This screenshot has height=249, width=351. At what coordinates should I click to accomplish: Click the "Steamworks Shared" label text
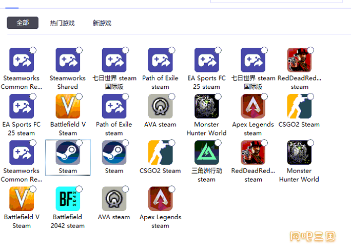[x=68, y=82]
